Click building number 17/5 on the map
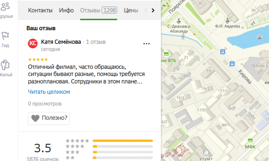Image resolution: width=269 pixels, height=161 pixels. [x=201, y=110]
